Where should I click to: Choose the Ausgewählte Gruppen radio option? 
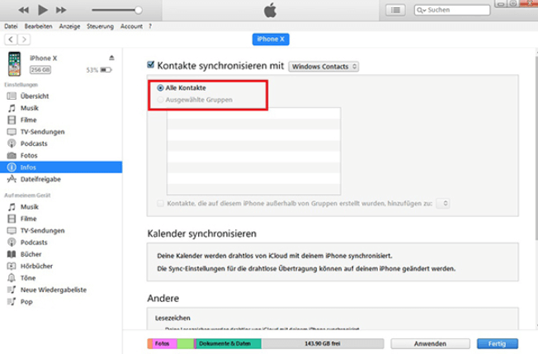[160, 100]
